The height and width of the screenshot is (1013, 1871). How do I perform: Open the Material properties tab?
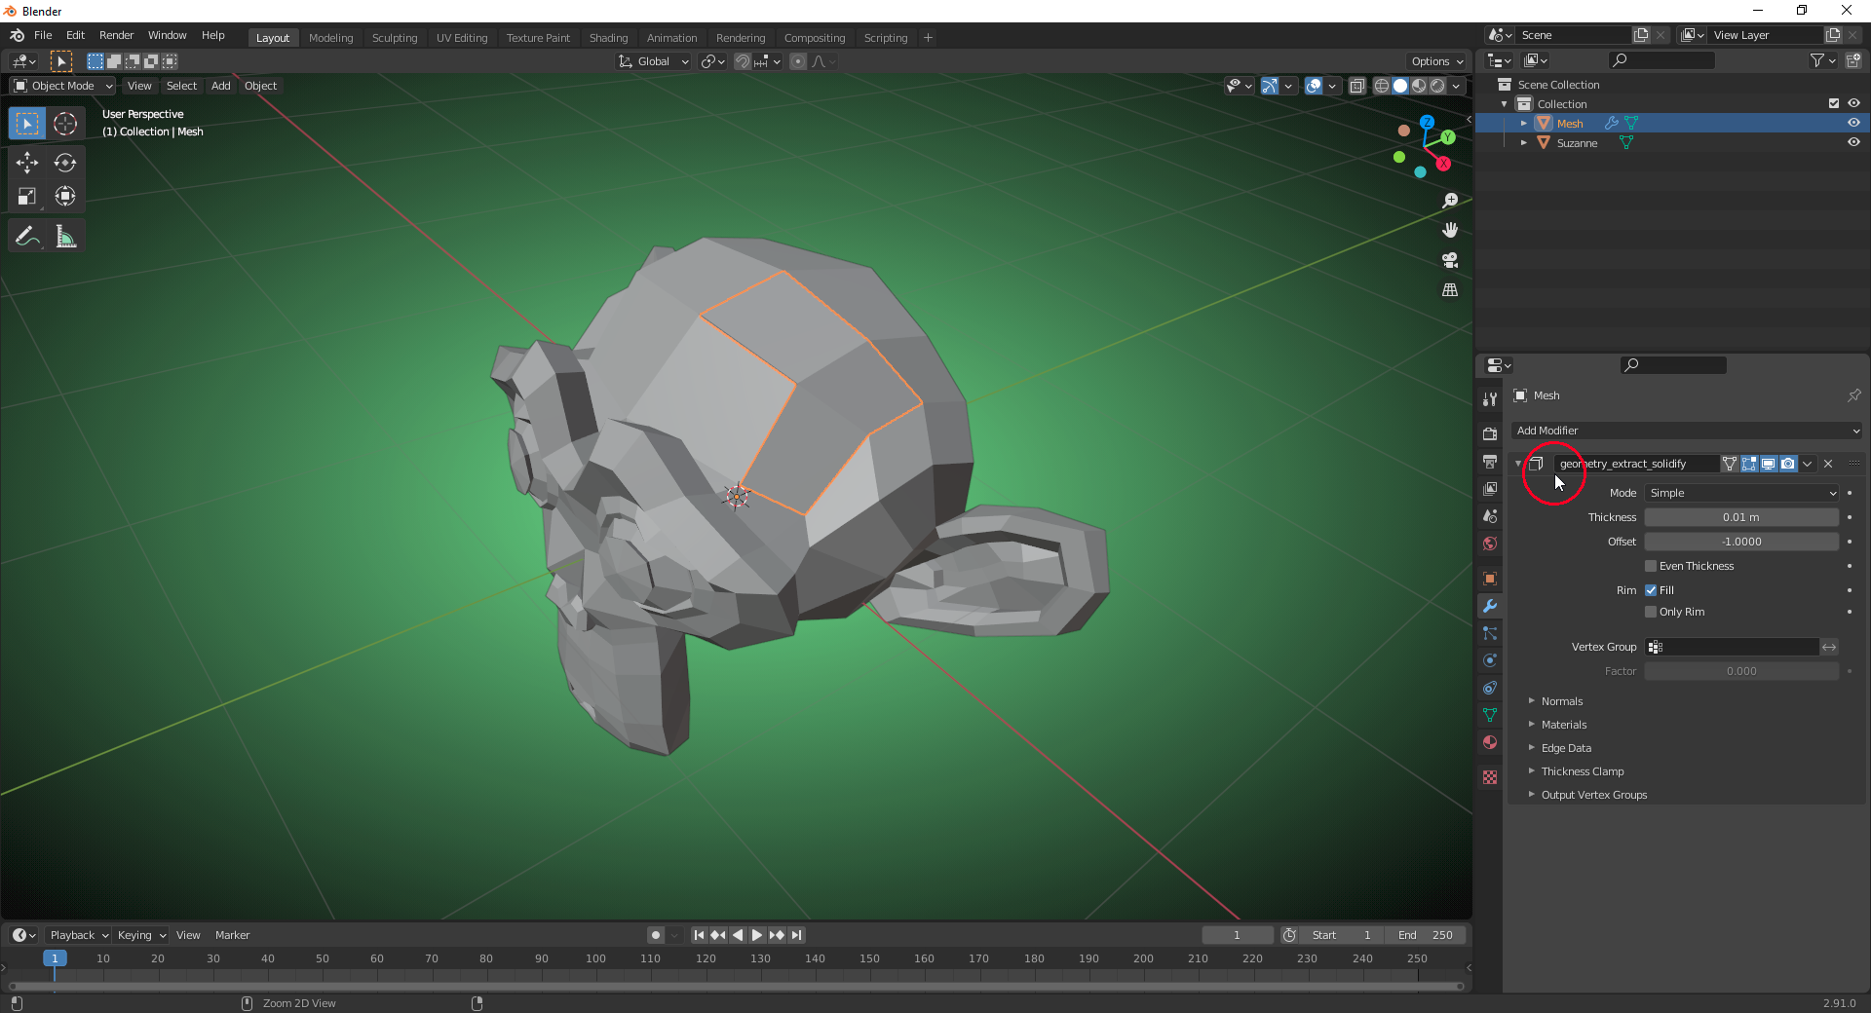1490,742
